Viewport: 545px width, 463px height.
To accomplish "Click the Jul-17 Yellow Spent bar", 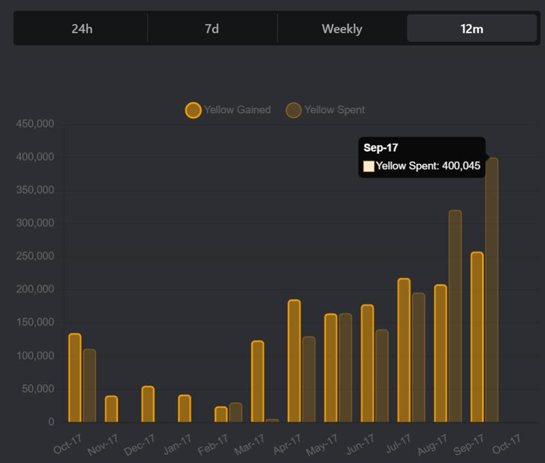I will 418,358.
